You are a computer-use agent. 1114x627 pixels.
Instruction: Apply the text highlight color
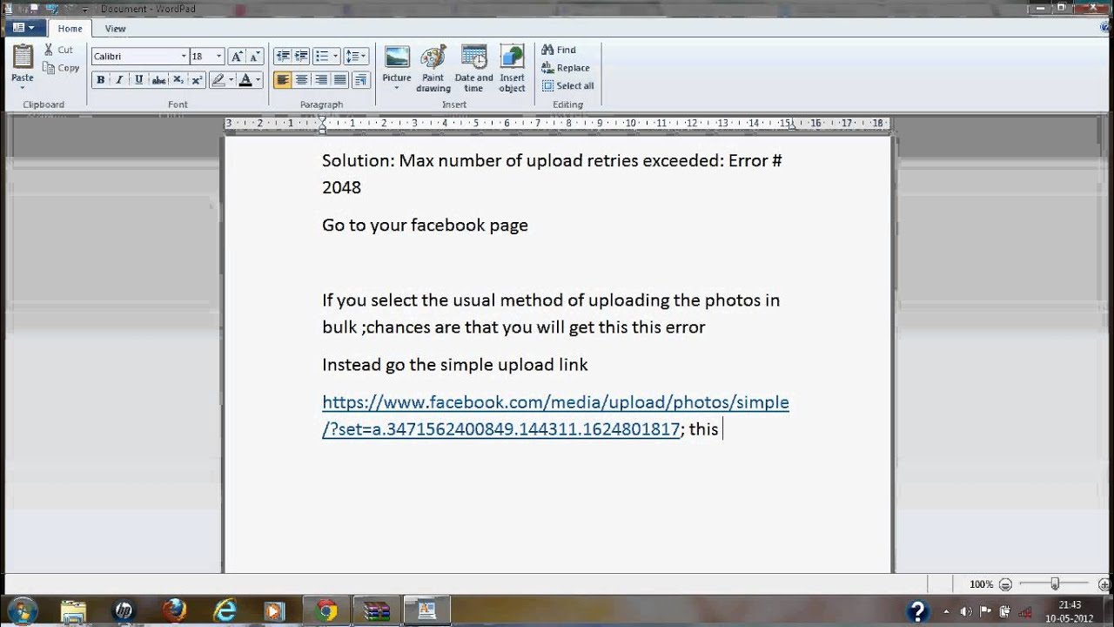218,80
